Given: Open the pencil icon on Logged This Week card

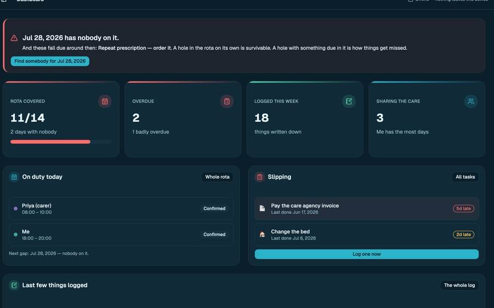Looking at the screenshot, I should coord(349,101).
